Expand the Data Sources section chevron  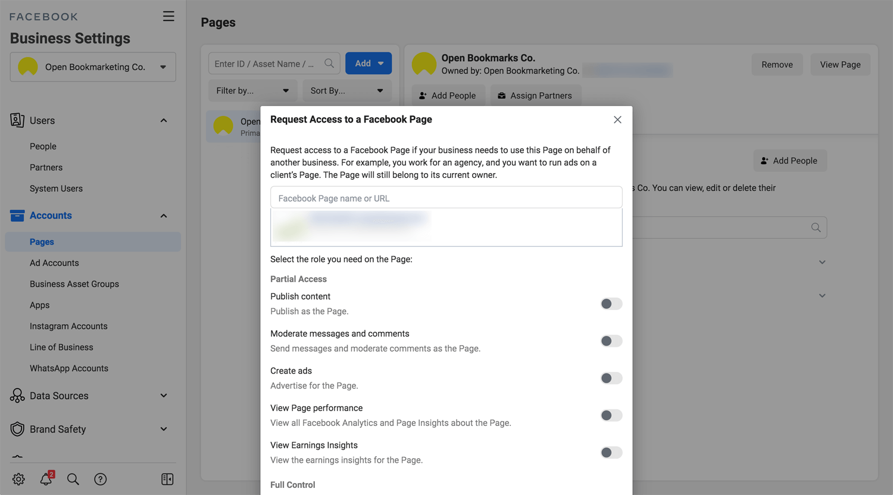coord(164,396)
